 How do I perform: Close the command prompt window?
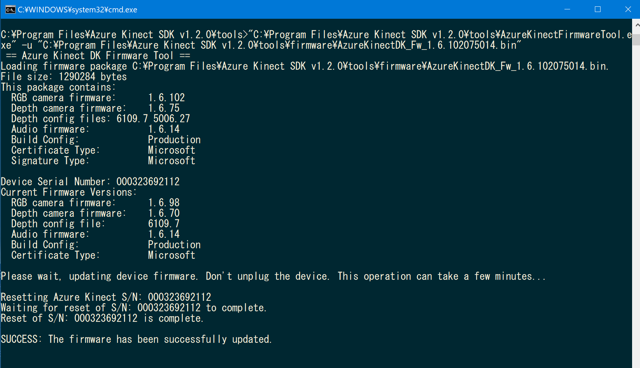point(628,9)
